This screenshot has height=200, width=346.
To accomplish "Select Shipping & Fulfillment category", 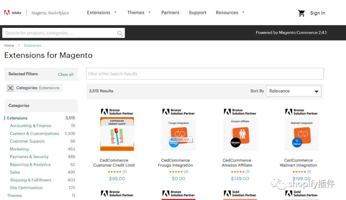I will coord(30,180).
